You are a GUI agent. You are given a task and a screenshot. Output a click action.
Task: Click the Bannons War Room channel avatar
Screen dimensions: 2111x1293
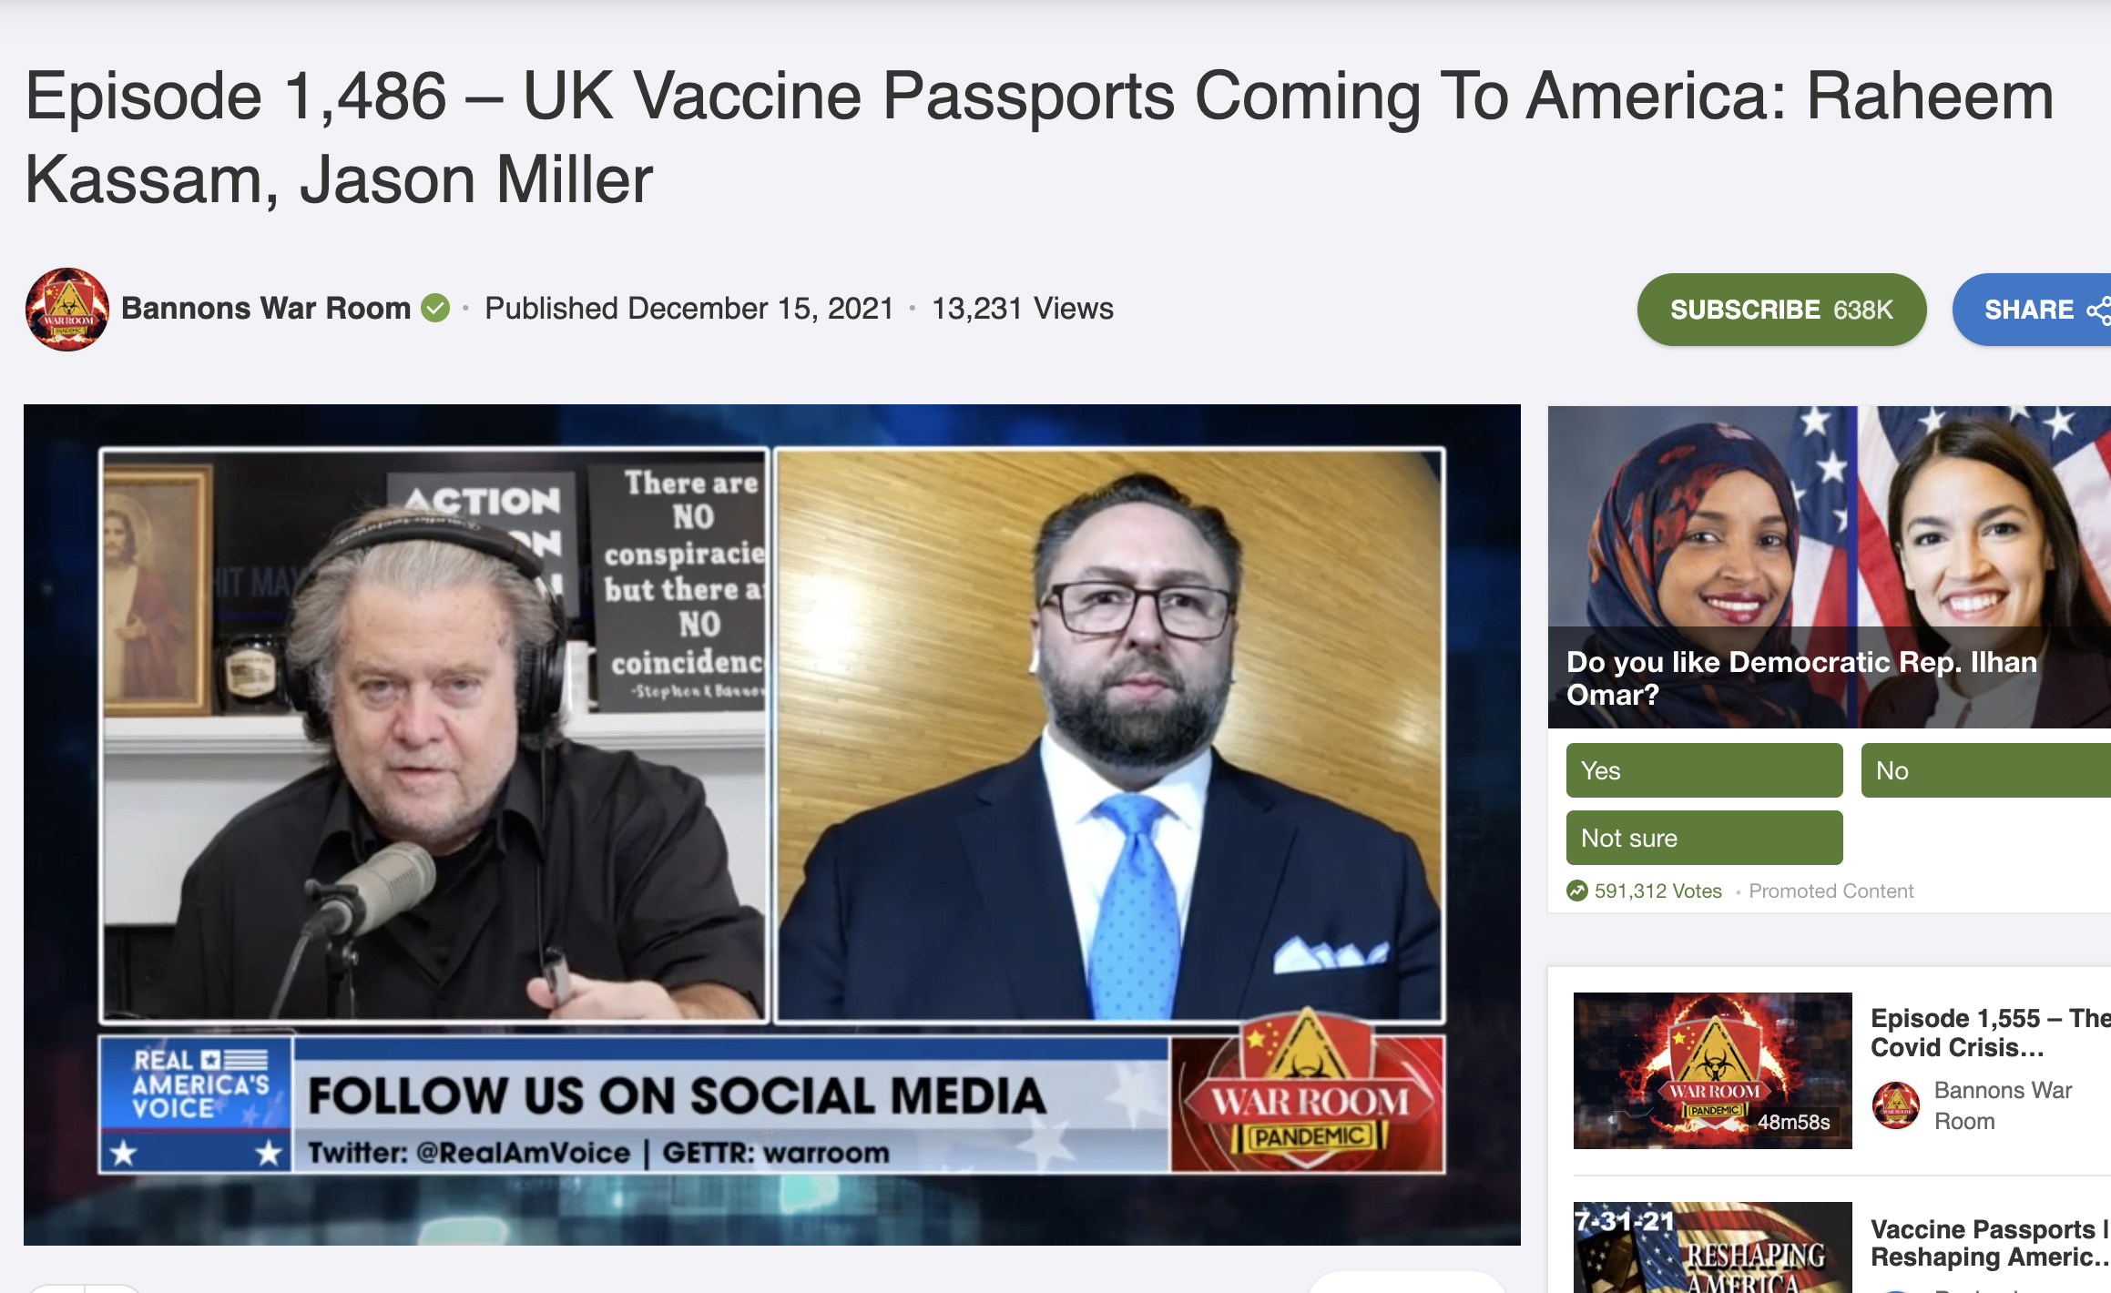coord(67,310)
